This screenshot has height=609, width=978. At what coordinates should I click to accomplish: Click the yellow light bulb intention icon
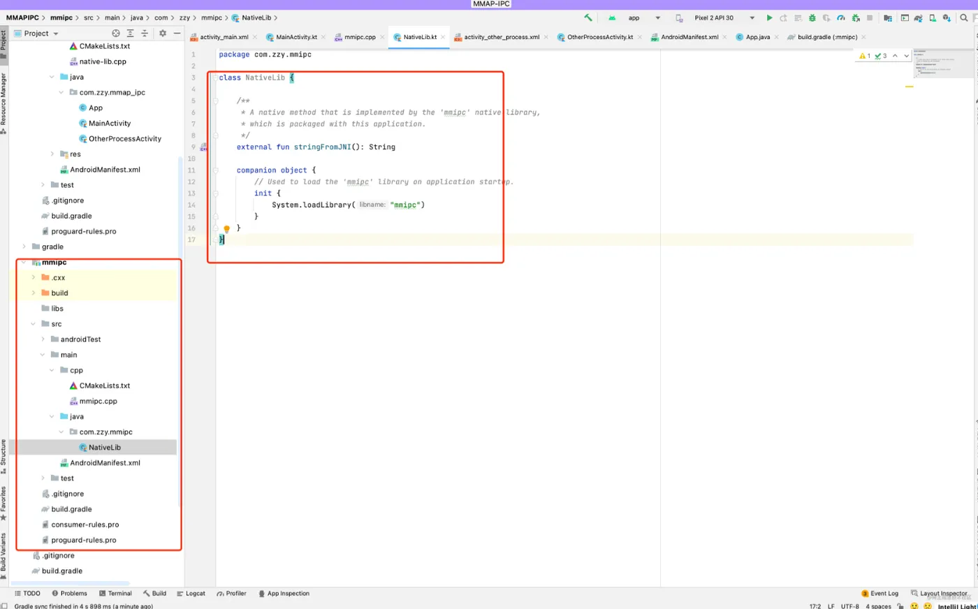coord(226,228)
